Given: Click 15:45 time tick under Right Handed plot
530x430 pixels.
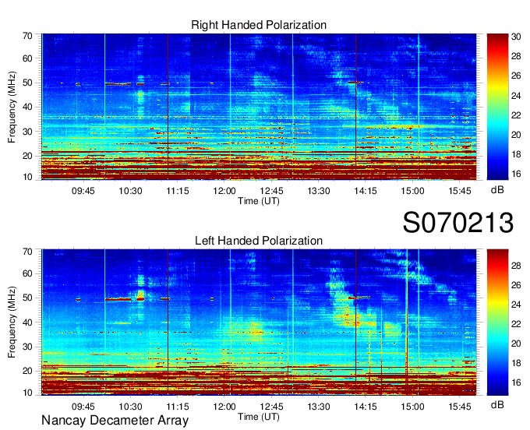Looking at the screenshot, I should tap(460, 191).
